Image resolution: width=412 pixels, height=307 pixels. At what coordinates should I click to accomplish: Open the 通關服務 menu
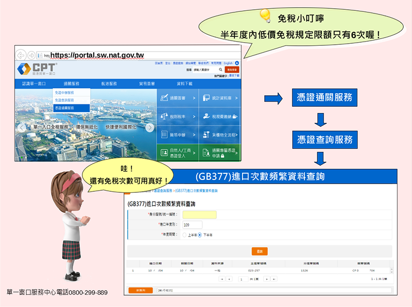point(72,83)
